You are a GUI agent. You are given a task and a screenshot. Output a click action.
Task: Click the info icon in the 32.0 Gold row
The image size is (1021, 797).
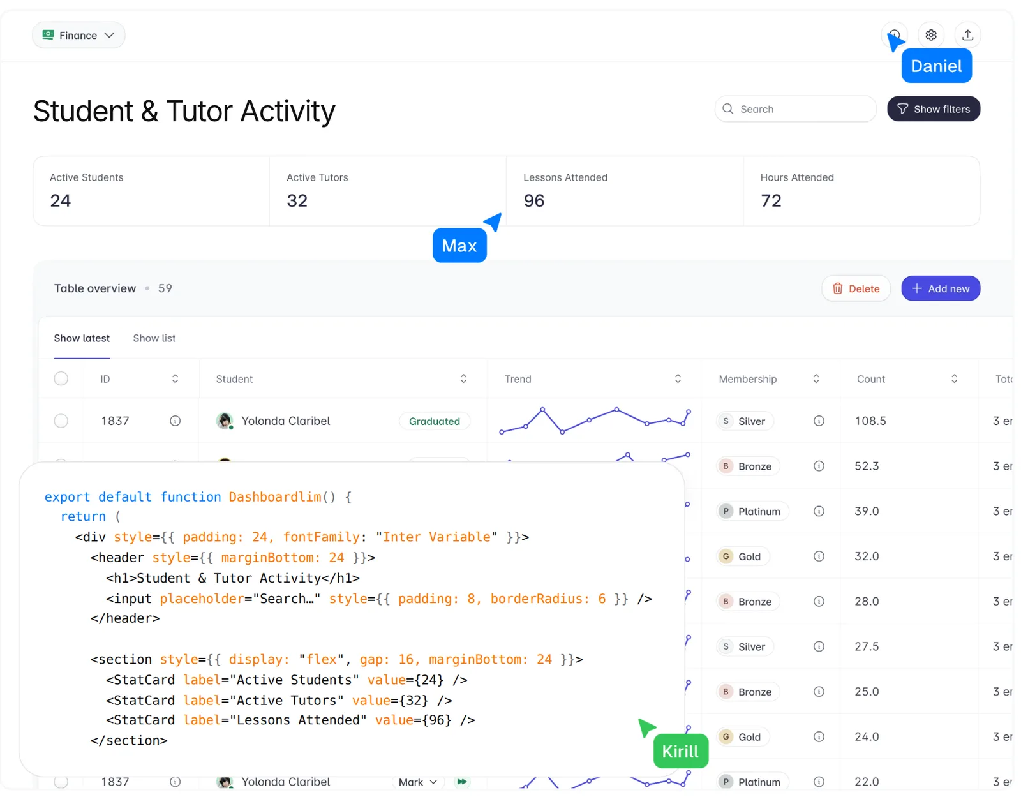coord(819,556)
